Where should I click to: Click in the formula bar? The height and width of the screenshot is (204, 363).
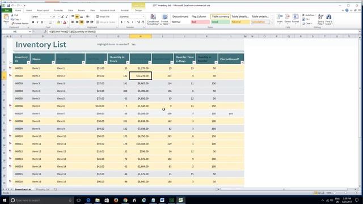pyautogui.click(x=202, y=32)
